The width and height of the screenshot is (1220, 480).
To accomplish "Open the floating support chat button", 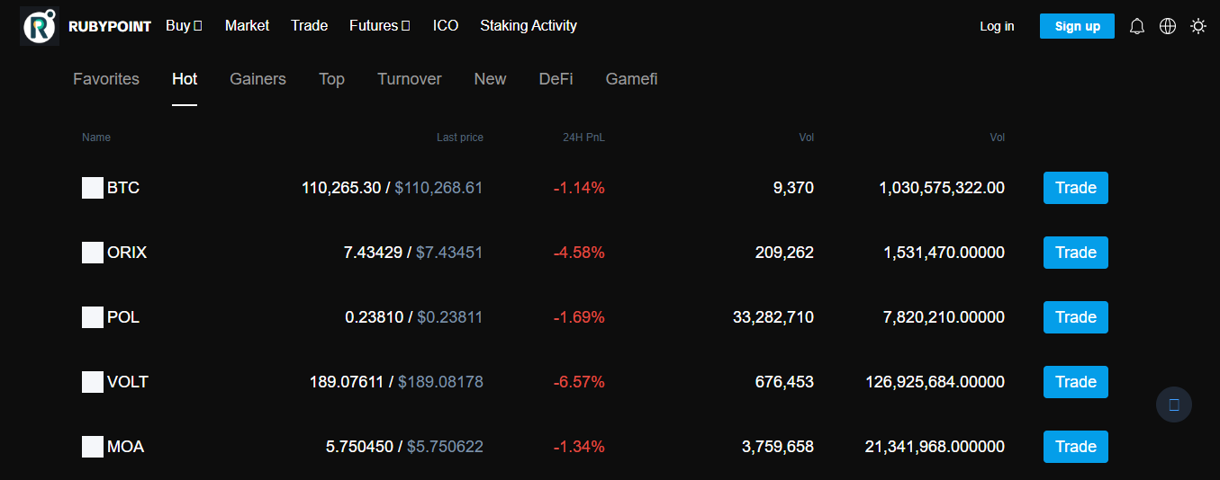I will [x=1174, y=404].
